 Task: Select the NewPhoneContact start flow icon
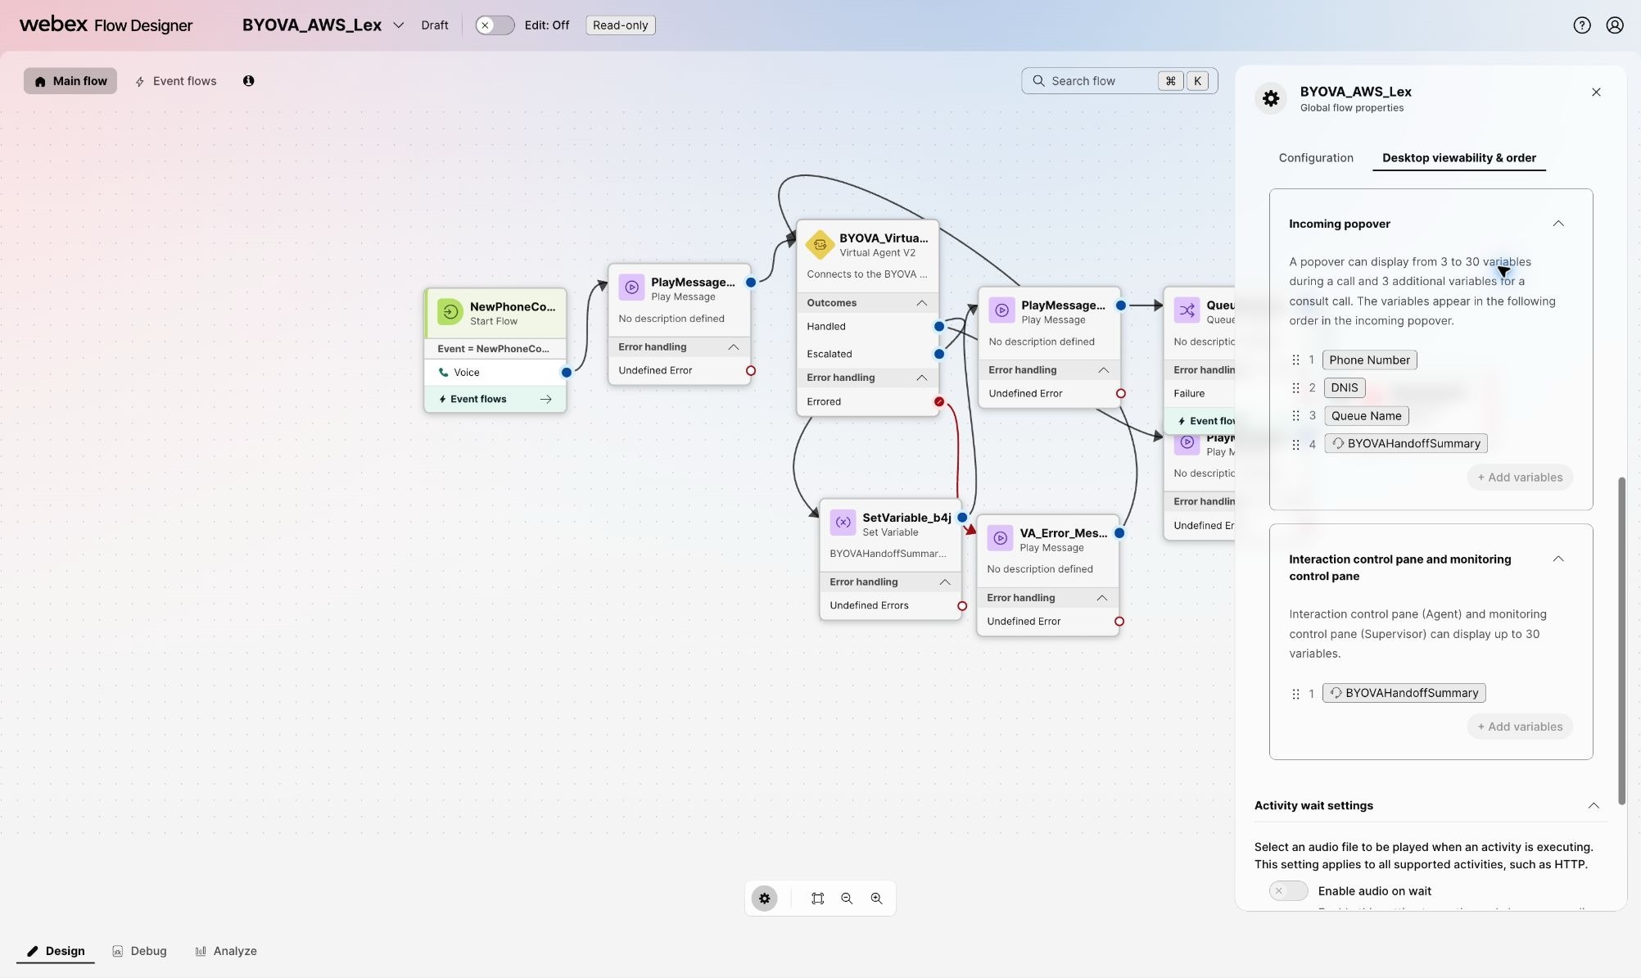(450, 312)
